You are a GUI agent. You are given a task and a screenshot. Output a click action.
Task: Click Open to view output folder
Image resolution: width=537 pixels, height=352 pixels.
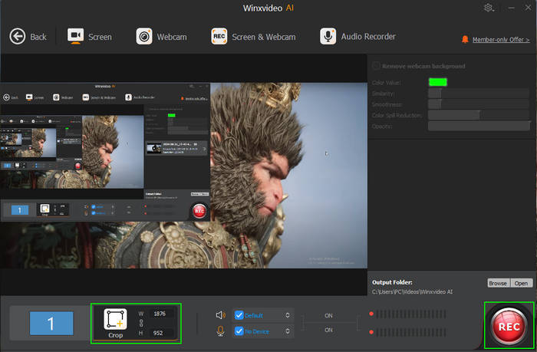click(521, 283)
